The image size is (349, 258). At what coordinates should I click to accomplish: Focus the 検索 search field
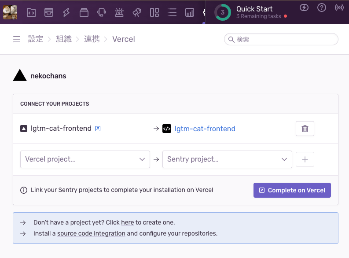coord(281,39)
